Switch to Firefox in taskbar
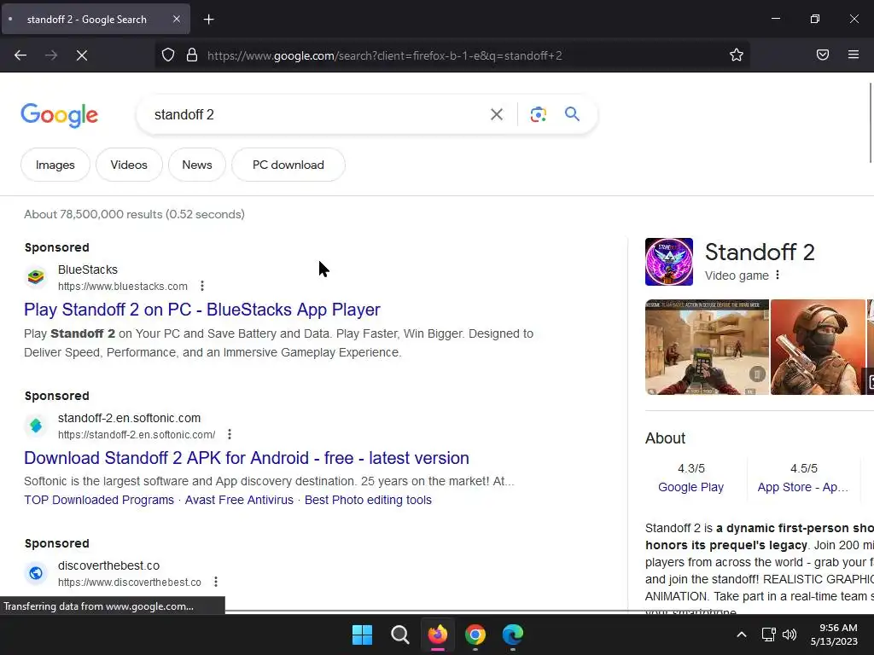The image size is (874, 655). click(x=438, y=635)
